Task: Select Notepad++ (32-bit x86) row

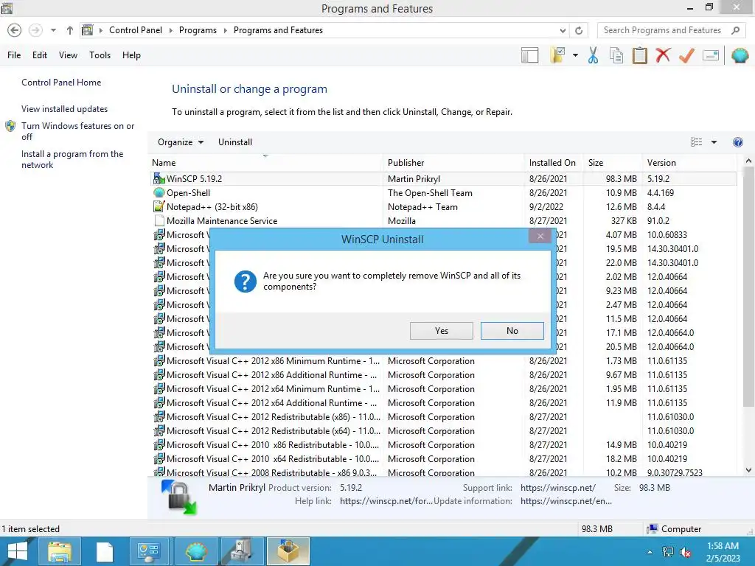Action: tap(443, 207)
